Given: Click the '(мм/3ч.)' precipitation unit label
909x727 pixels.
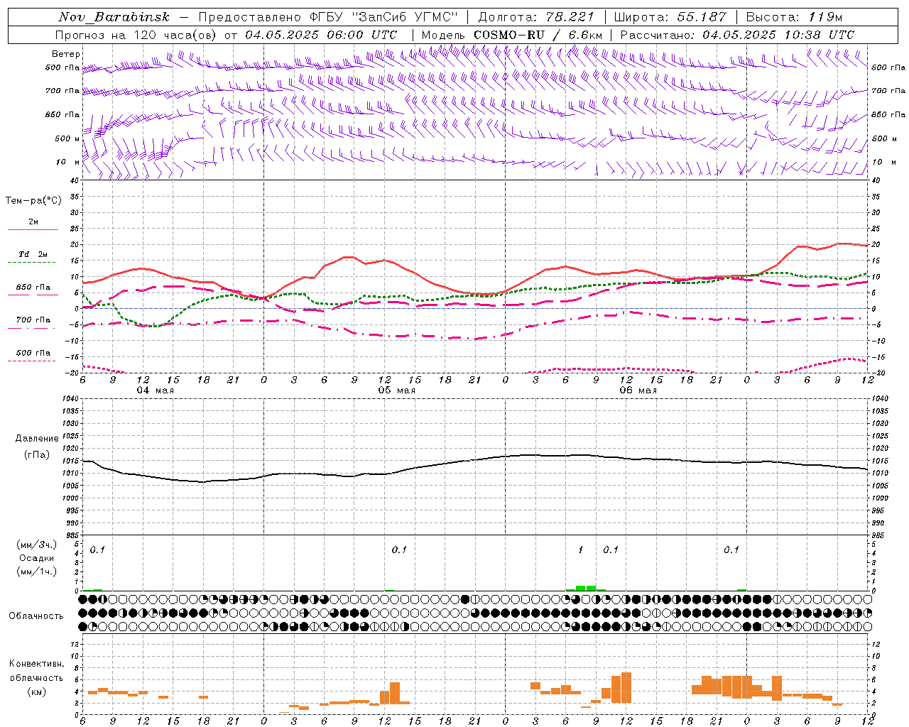Looking at the screenshot, I should click(x=37, y=545).
